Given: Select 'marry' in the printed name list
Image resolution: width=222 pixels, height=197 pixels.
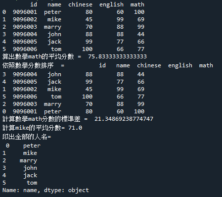Looking at the screenshot, I should click(x=28, y=161).
